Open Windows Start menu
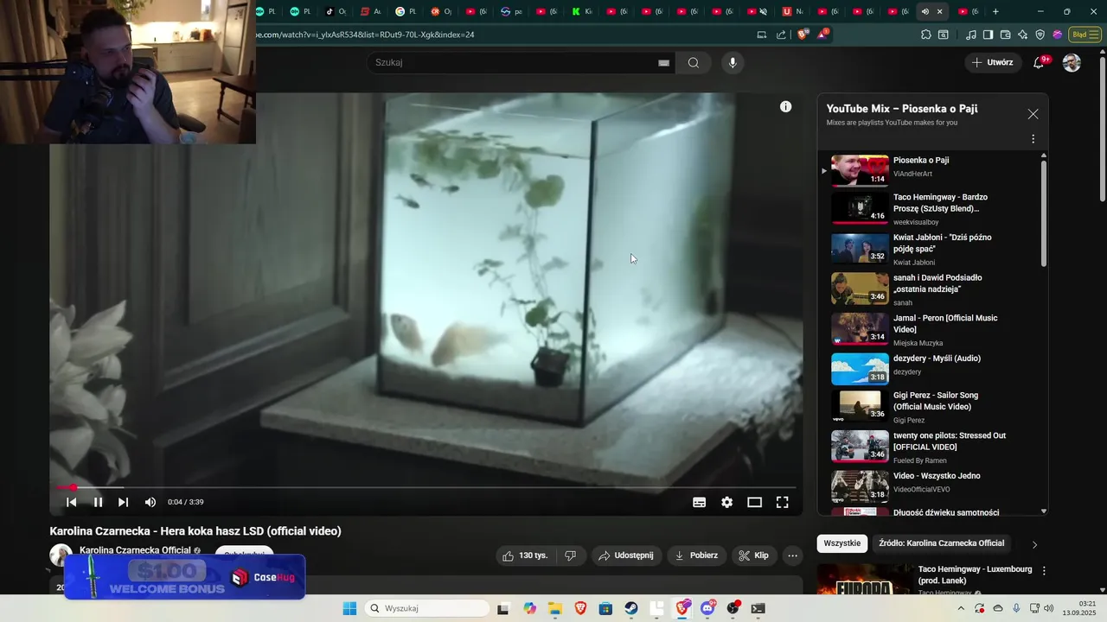 click(349, 608)
